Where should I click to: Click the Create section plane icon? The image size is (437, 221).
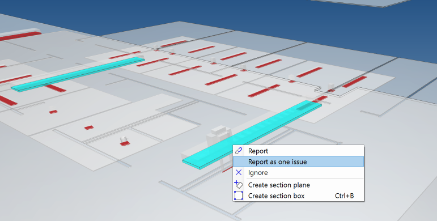239,185
